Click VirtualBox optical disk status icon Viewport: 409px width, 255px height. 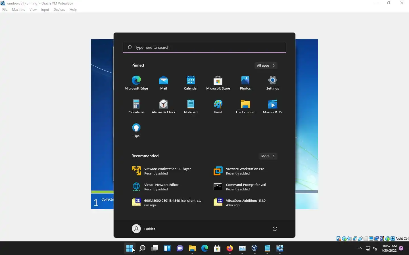point(344,239)
